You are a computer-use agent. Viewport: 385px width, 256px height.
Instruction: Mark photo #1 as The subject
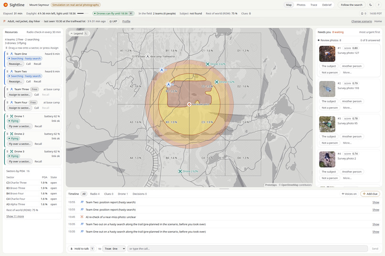pyautogui.click(x=329, y=66)
